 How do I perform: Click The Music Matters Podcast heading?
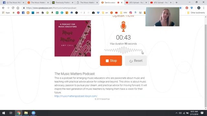tap(75, 74)
